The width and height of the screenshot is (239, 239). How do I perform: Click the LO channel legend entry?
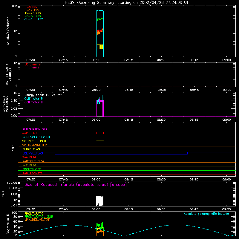(x=33, y=64)
